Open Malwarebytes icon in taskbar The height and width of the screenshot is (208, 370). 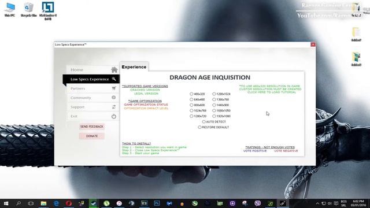click(169, 203)
